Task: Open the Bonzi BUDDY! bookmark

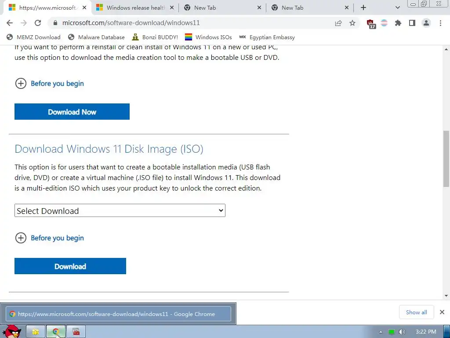Action: [x=155, y=37]
